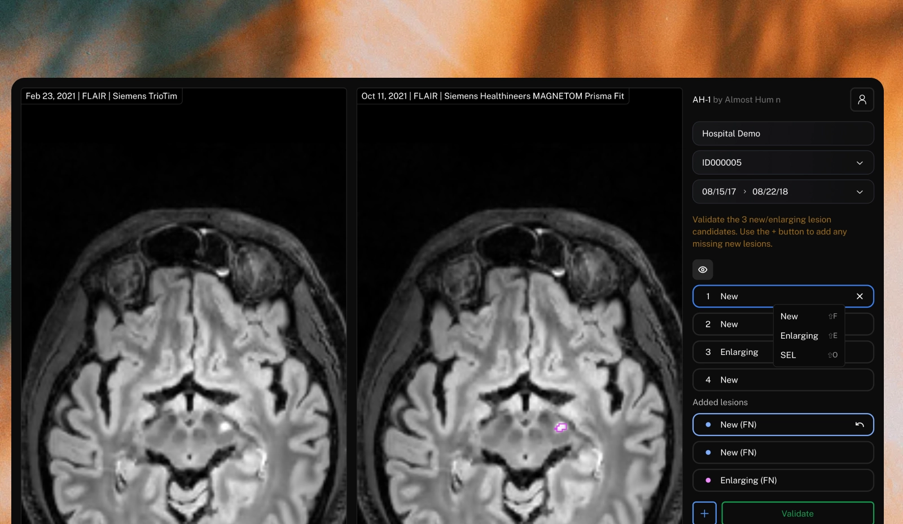Toggle lesion visibility eye icon
903x524 pixels.
tap(703, 270)
